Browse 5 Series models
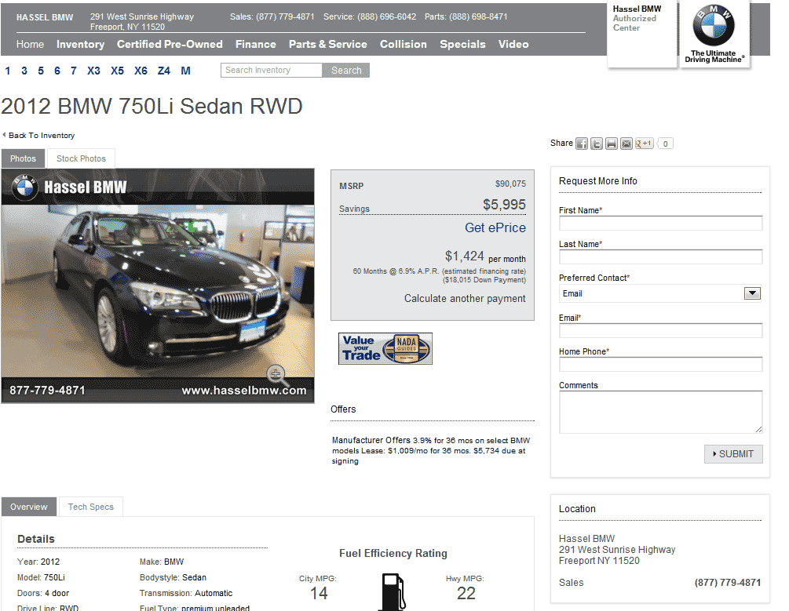This screenshot has height=611, width=789. [41, 71]
